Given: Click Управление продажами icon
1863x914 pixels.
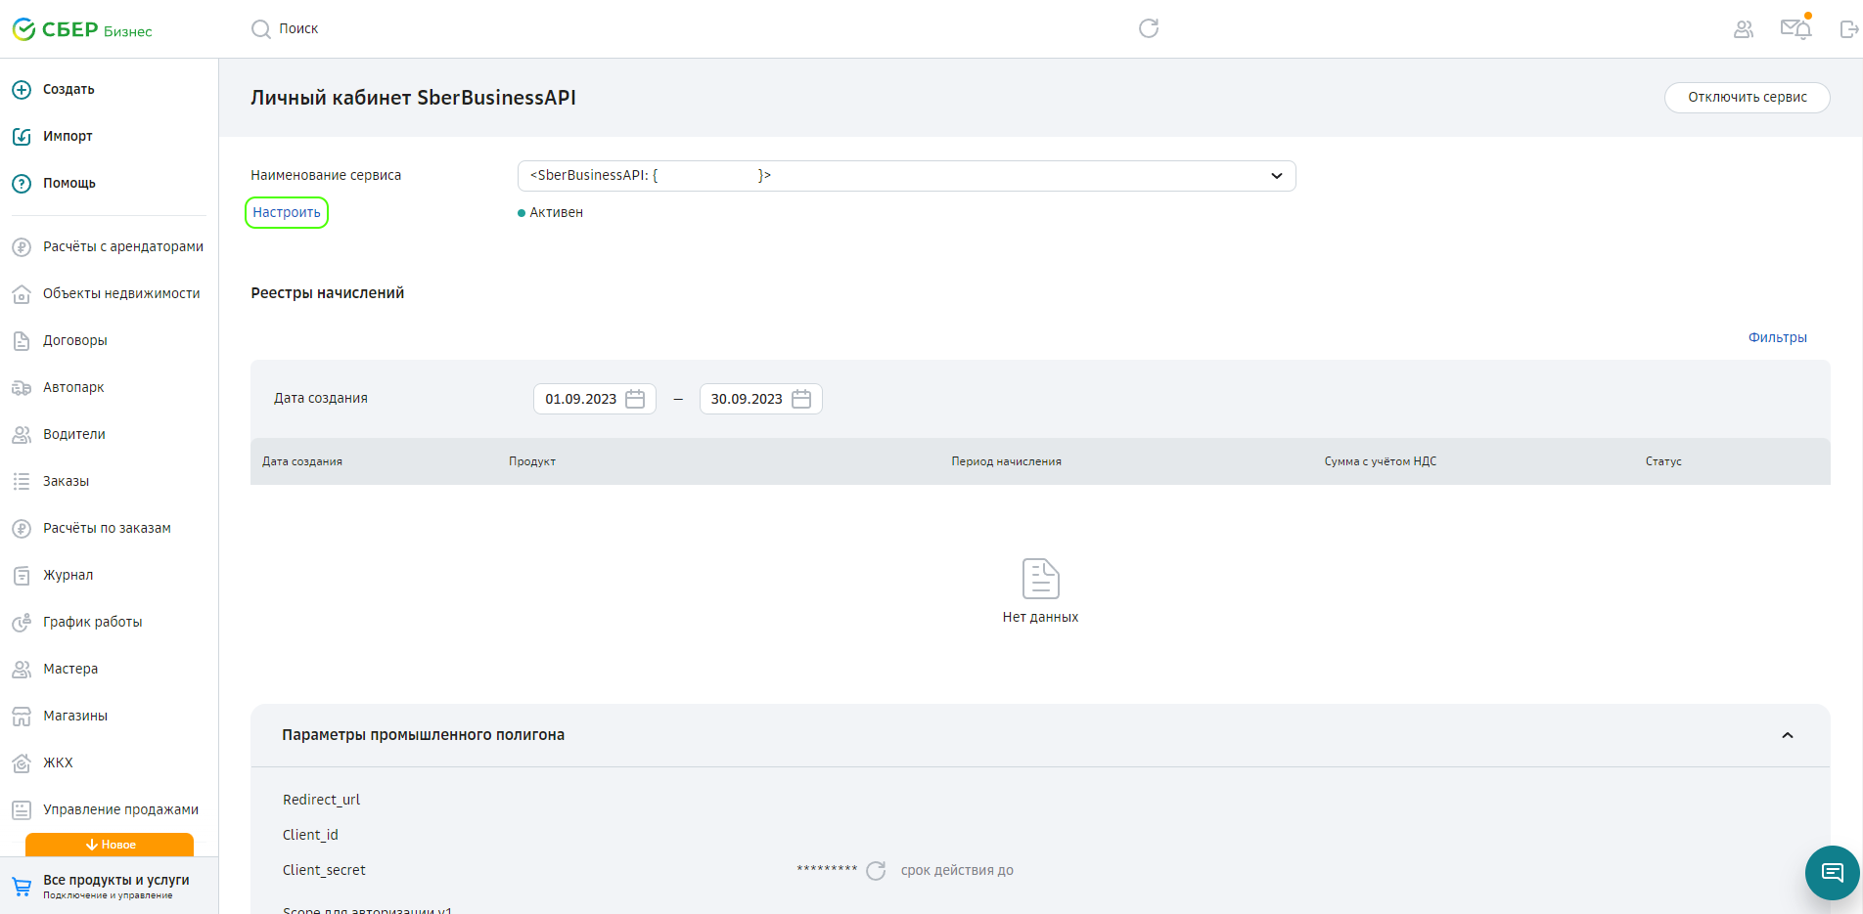Looking at the screenshot, I should click(x=22, y=810).
